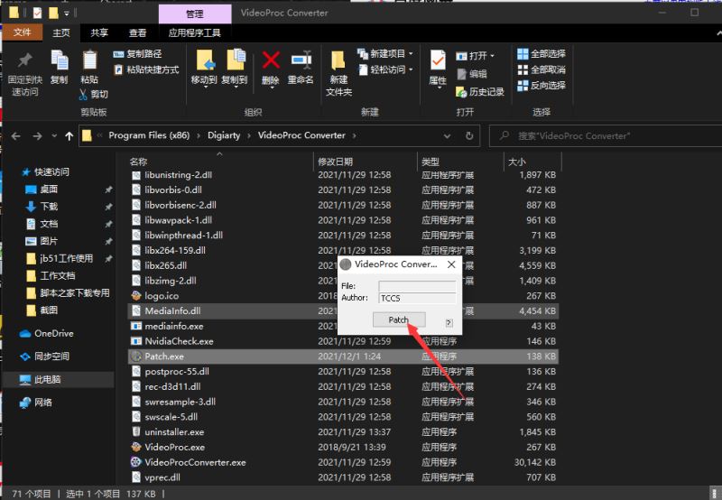Click Invert Selection (反向选择)
Screen dimensions: 722x500
point(541,85)
